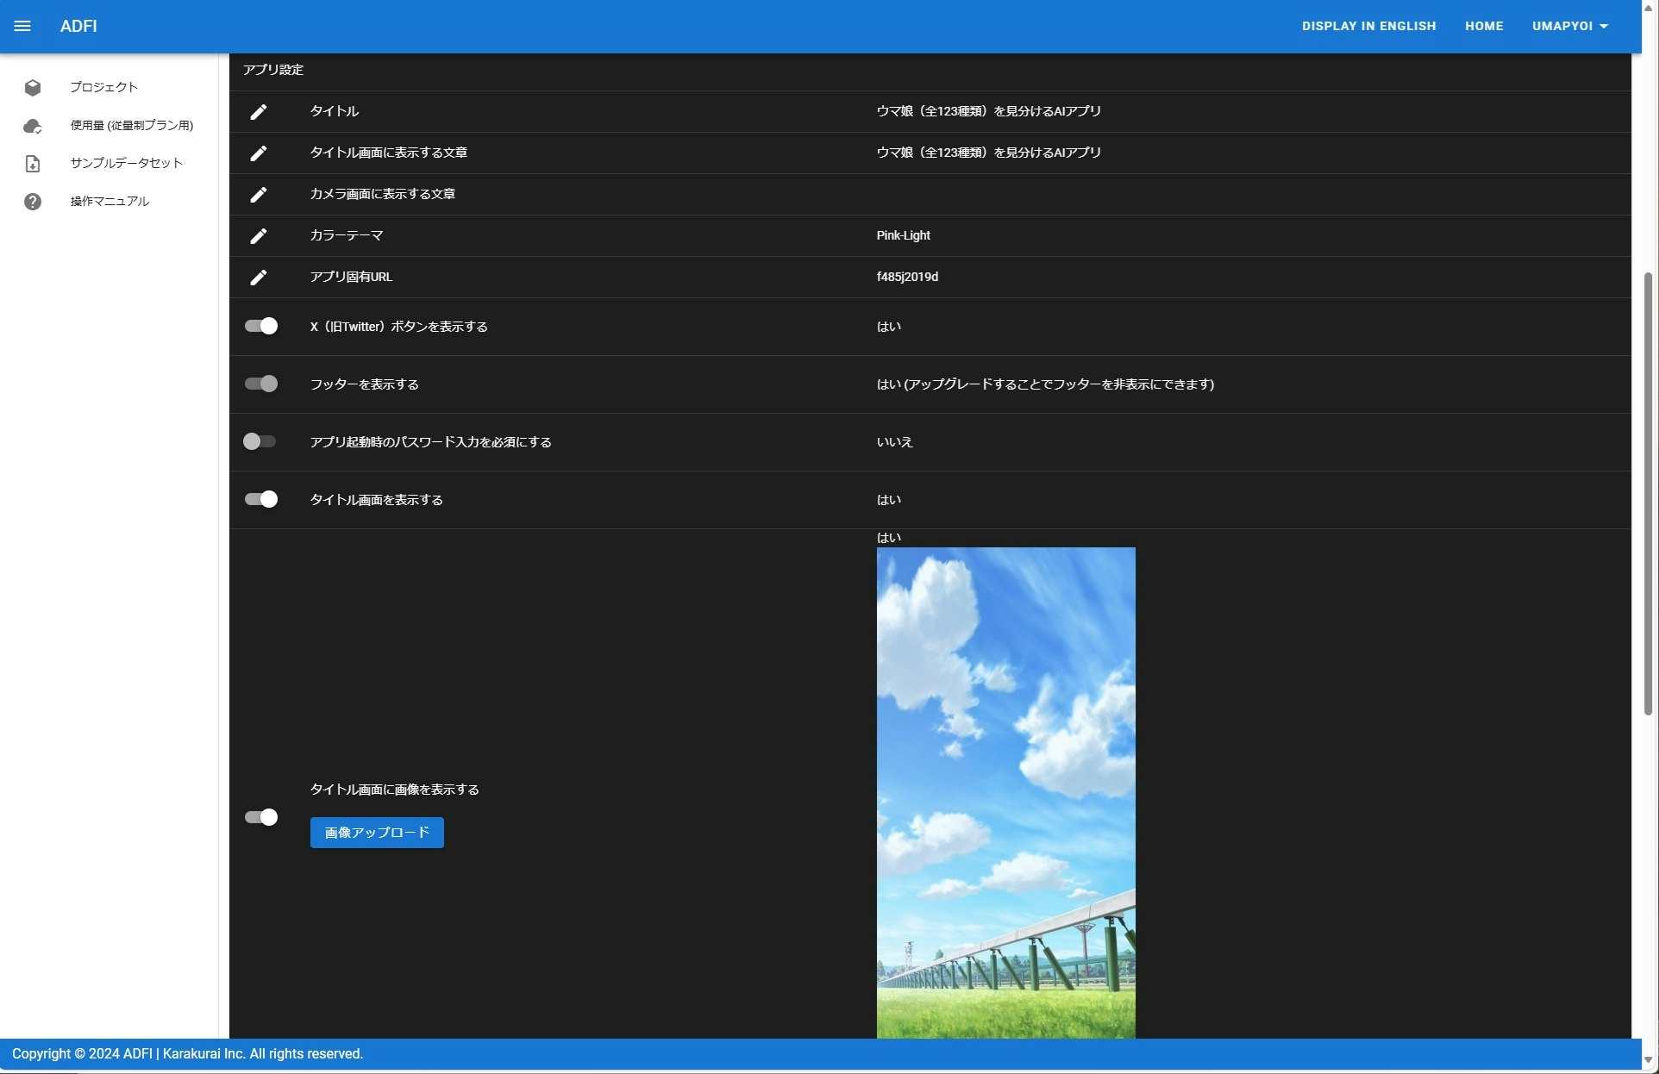This screenshot has height=1074, width=1659.
Task: Enable password requirement at app launch
Action: [260, 441]
